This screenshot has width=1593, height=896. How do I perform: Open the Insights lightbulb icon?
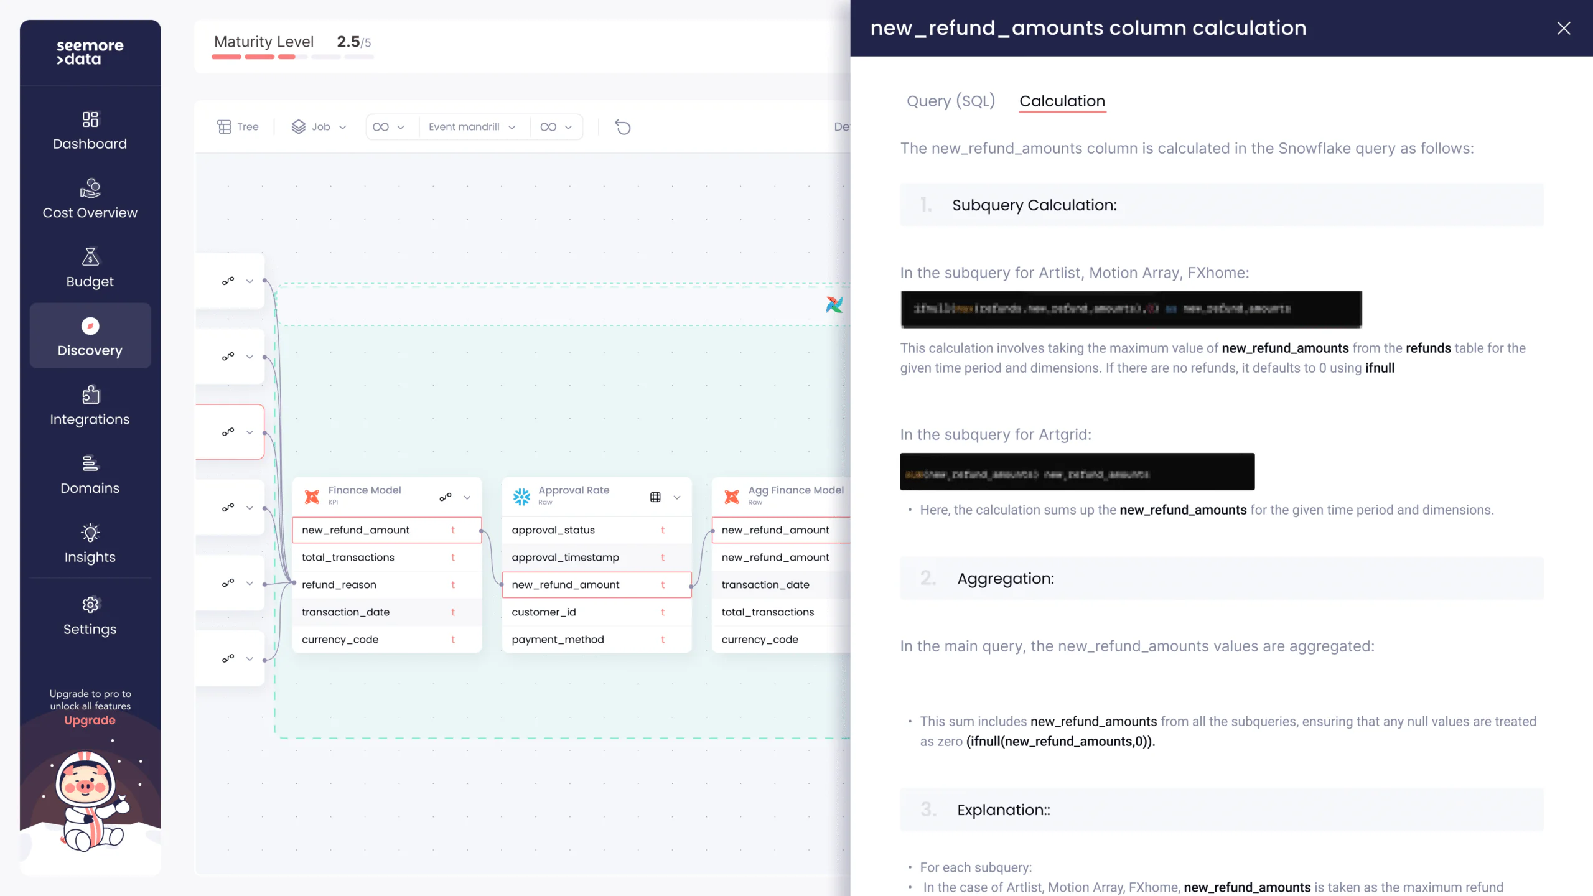(90, 533)
